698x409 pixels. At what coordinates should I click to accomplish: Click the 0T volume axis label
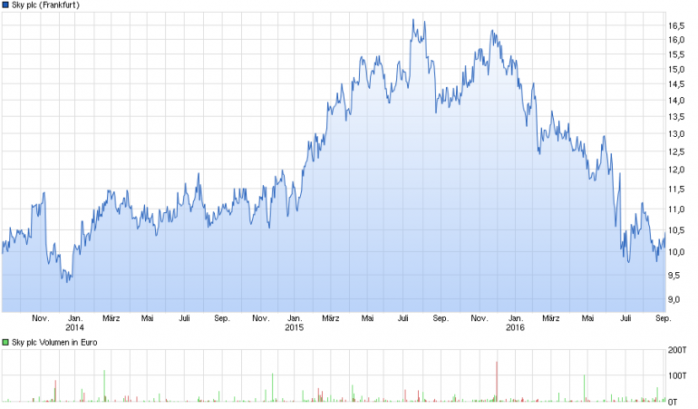point(673,402)
